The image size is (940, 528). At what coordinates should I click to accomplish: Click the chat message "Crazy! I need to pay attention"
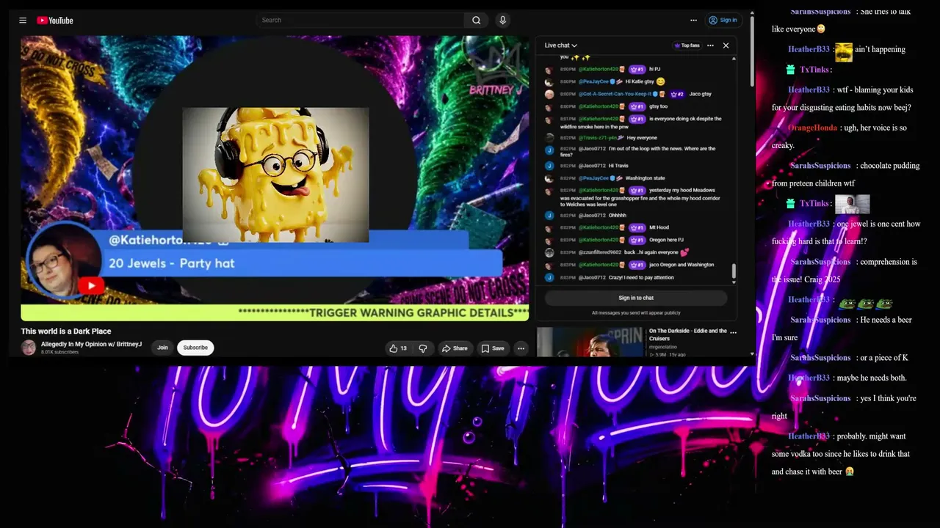[x=641, y=278]
